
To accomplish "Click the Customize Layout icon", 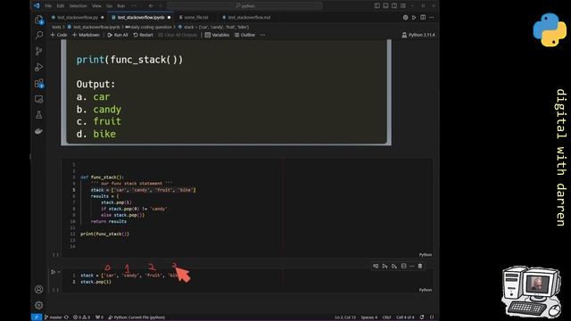I will [x=403, y=6].
